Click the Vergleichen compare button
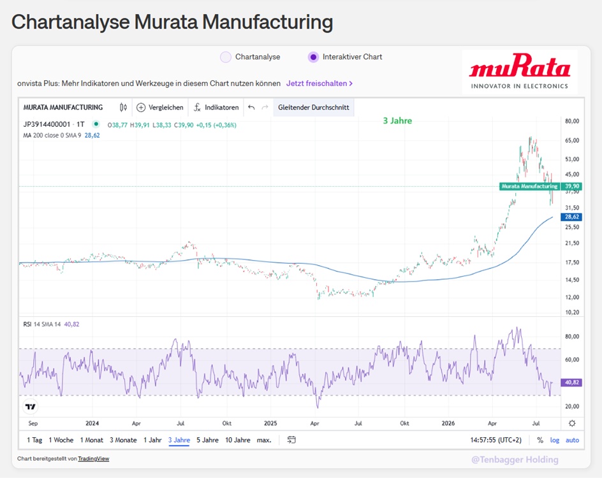This screenshot has height=478, width=602. 160,108
